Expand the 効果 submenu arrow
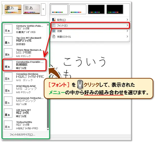The image size is (156, 143). coord(127,31)
